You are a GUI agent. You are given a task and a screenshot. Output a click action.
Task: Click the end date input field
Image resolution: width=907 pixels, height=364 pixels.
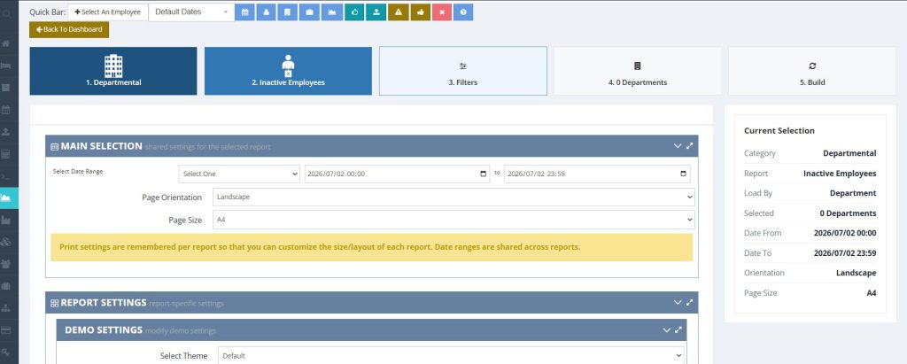(x=597, y=174)
